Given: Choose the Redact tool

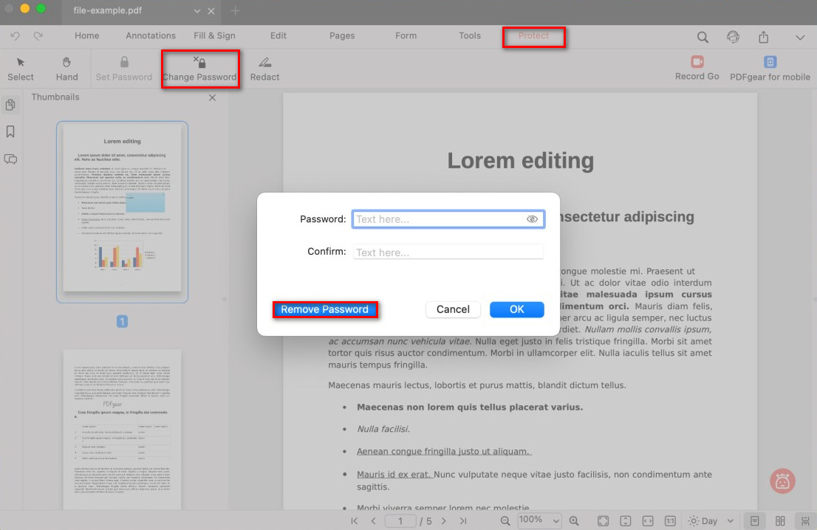Looking at the screenshot, I should click(x=264, y=69).
